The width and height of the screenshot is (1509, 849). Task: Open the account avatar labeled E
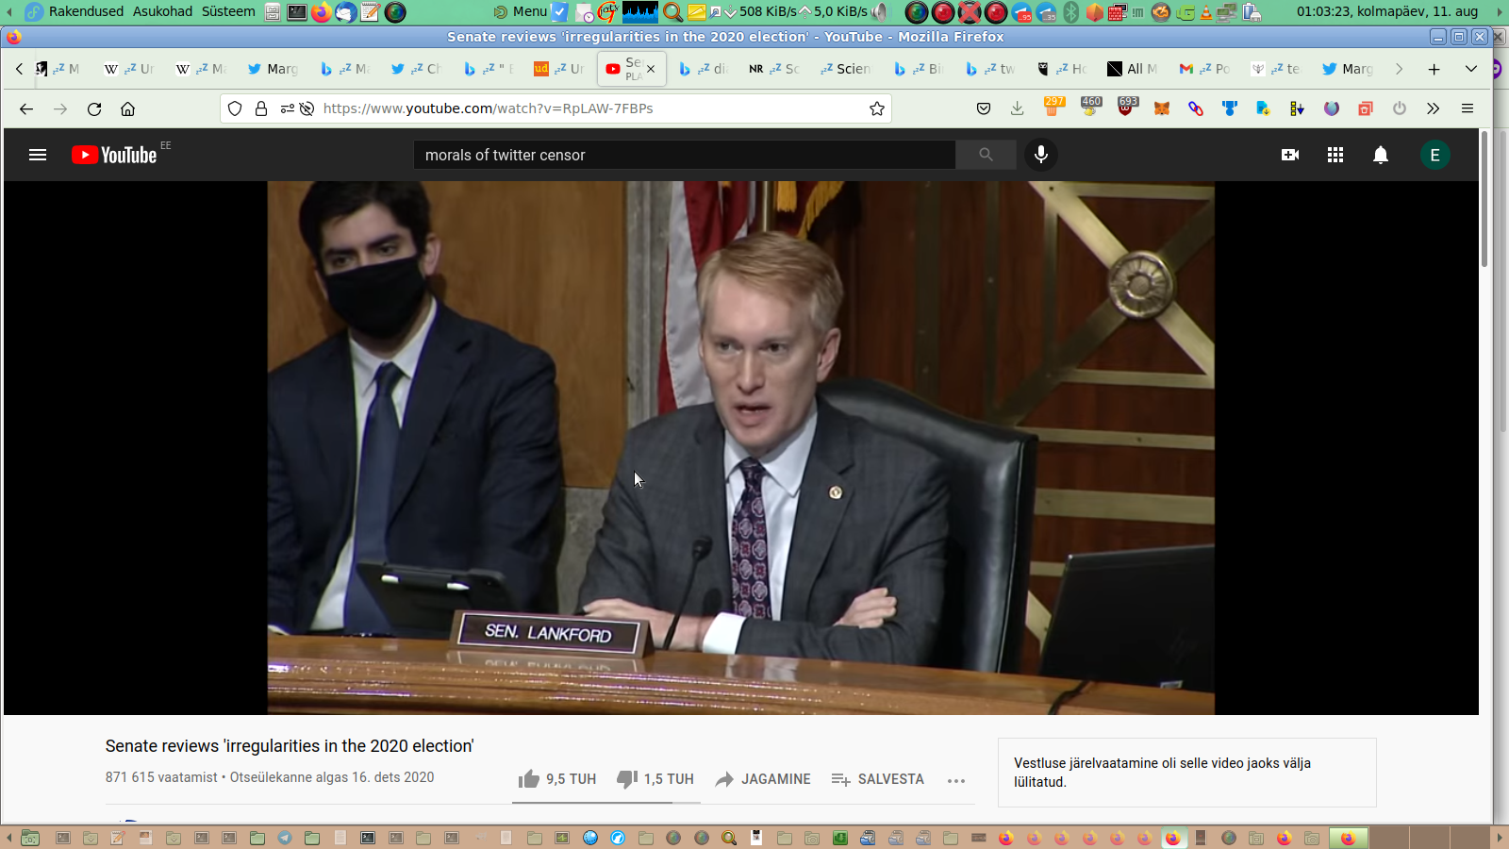pyautogui.click(x=1435, y=155)
